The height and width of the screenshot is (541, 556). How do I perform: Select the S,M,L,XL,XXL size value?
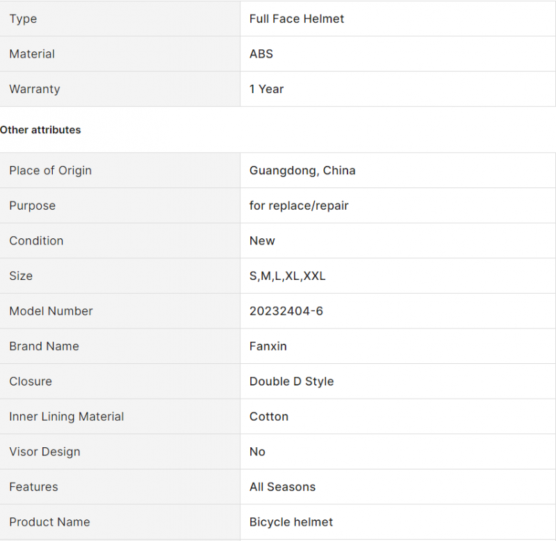pyautogui.click(x=287, y=276)
